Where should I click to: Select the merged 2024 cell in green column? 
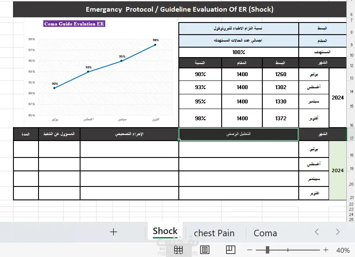(x=338, y=170)
